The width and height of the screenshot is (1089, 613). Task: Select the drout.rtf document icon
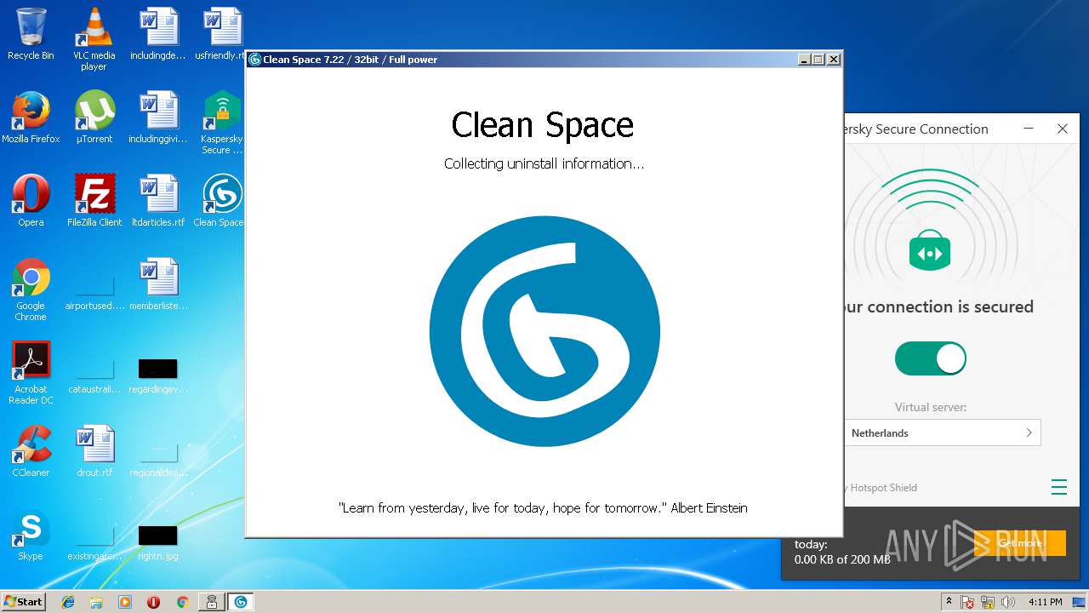[x=94, y=451]
